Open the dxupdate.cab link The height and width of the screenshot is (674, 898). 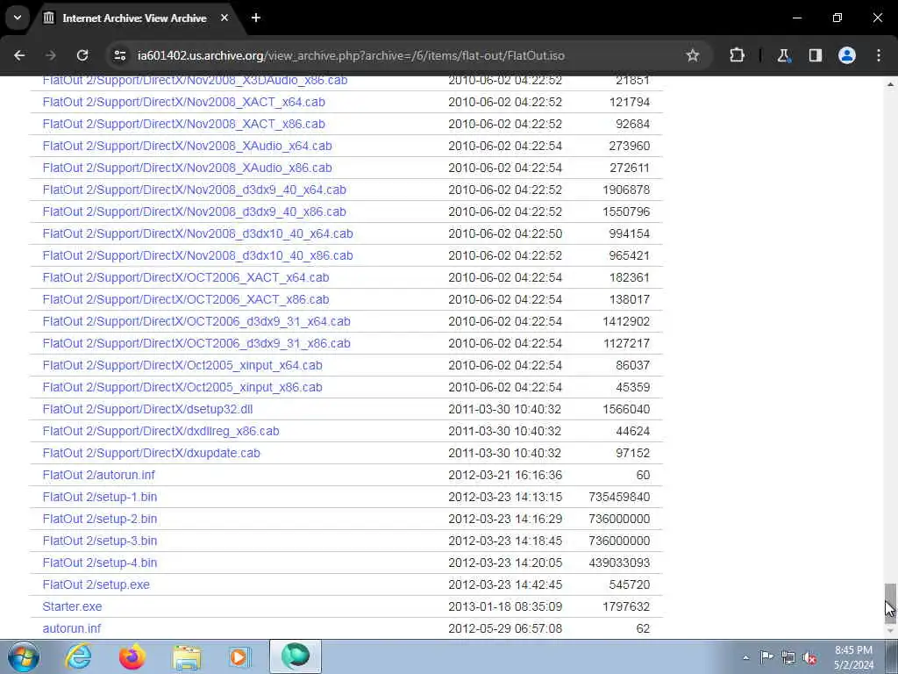(151, 453)
